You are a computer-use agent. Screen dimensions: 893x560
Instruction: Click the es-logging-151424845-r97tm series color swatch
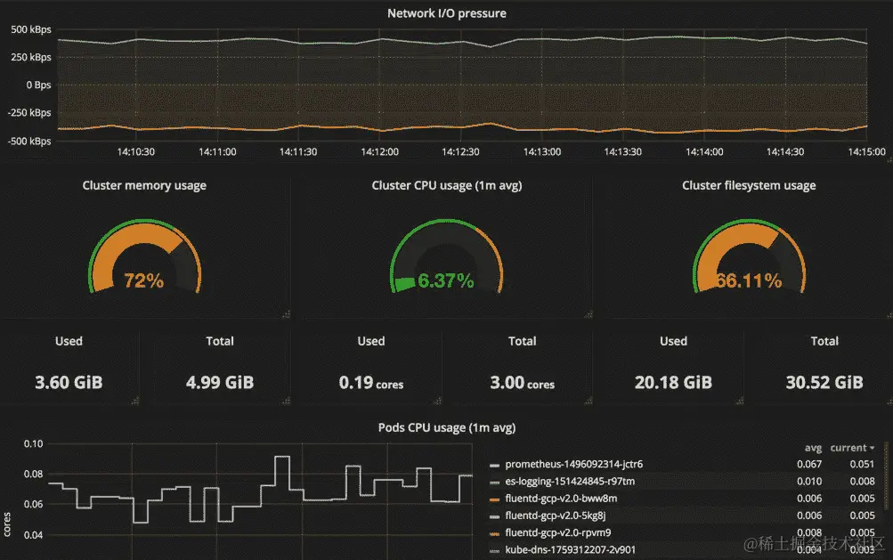(x=494, y=482)
